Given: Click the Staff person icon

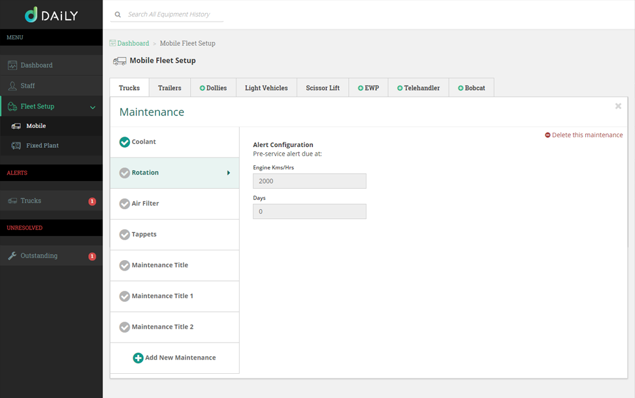Looking at the screenshot, I should coord(12,86).
